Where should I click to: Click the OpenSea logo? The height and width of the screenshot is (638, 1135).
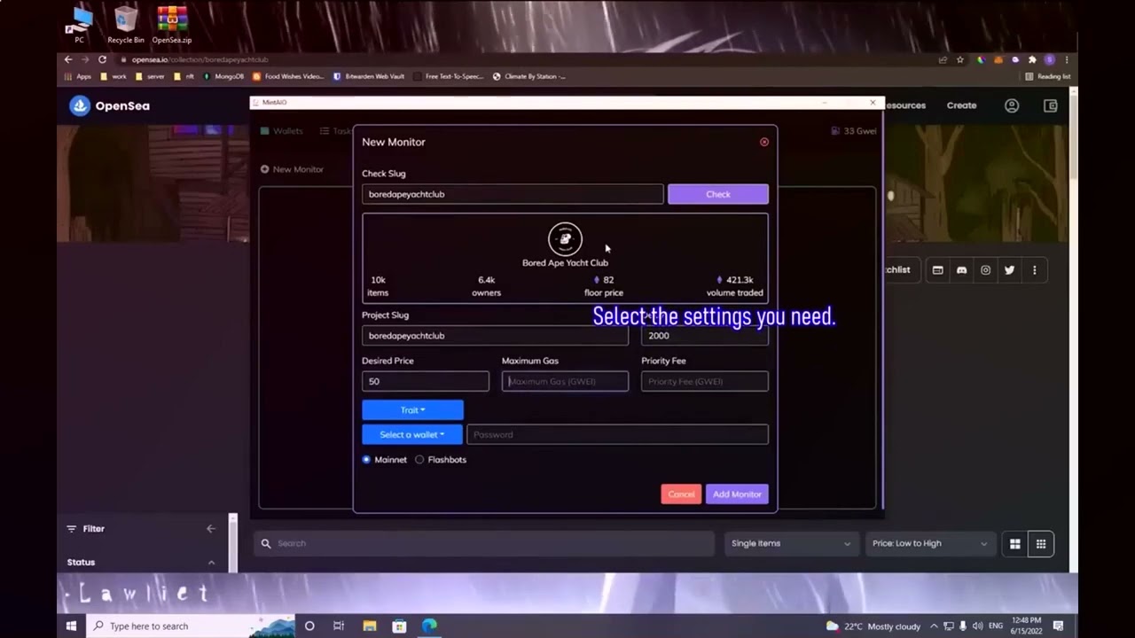110,105
